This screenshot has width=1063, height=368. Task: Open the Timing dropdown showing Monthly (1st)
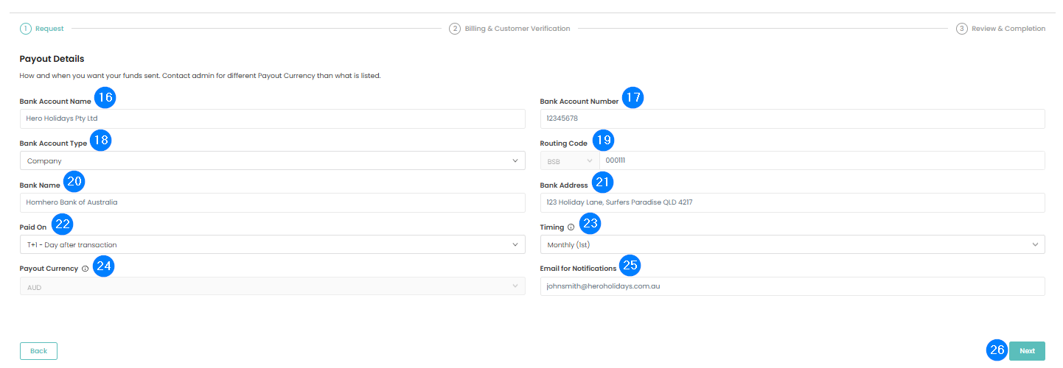(x=792, y=244)
